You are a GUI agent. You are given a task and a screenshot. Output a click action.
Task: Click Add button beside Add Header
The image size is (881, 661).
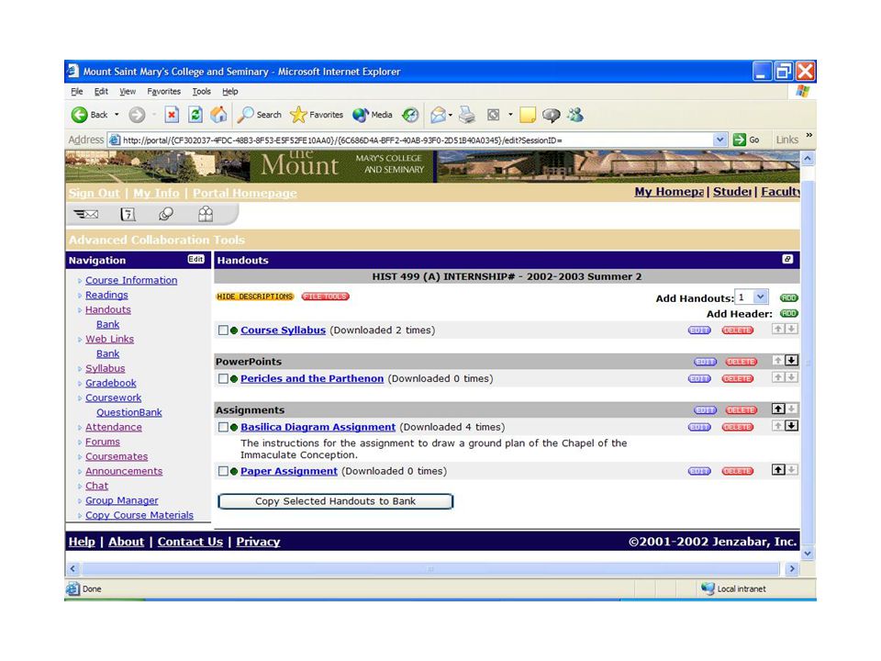point(789,313)
